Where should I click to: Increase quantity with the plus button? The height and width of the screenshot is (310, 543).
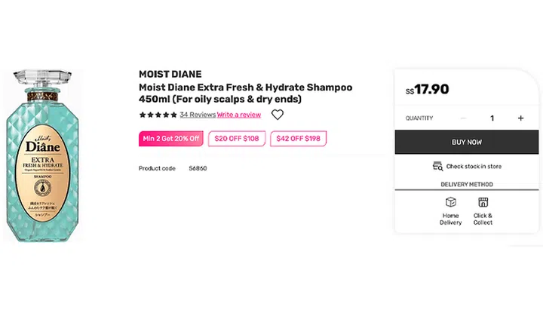click(520, 118)
